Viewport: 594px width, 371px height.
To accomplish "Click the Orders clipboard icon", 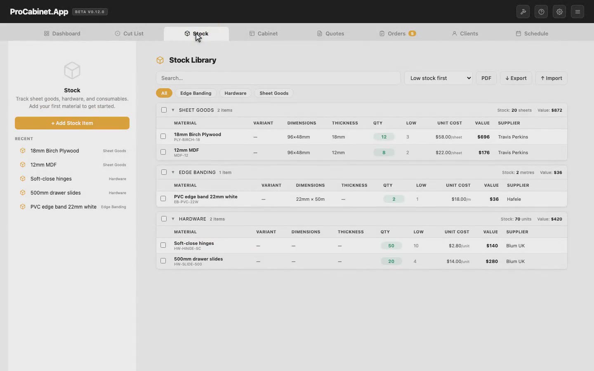I will click(x=382, y=33).
